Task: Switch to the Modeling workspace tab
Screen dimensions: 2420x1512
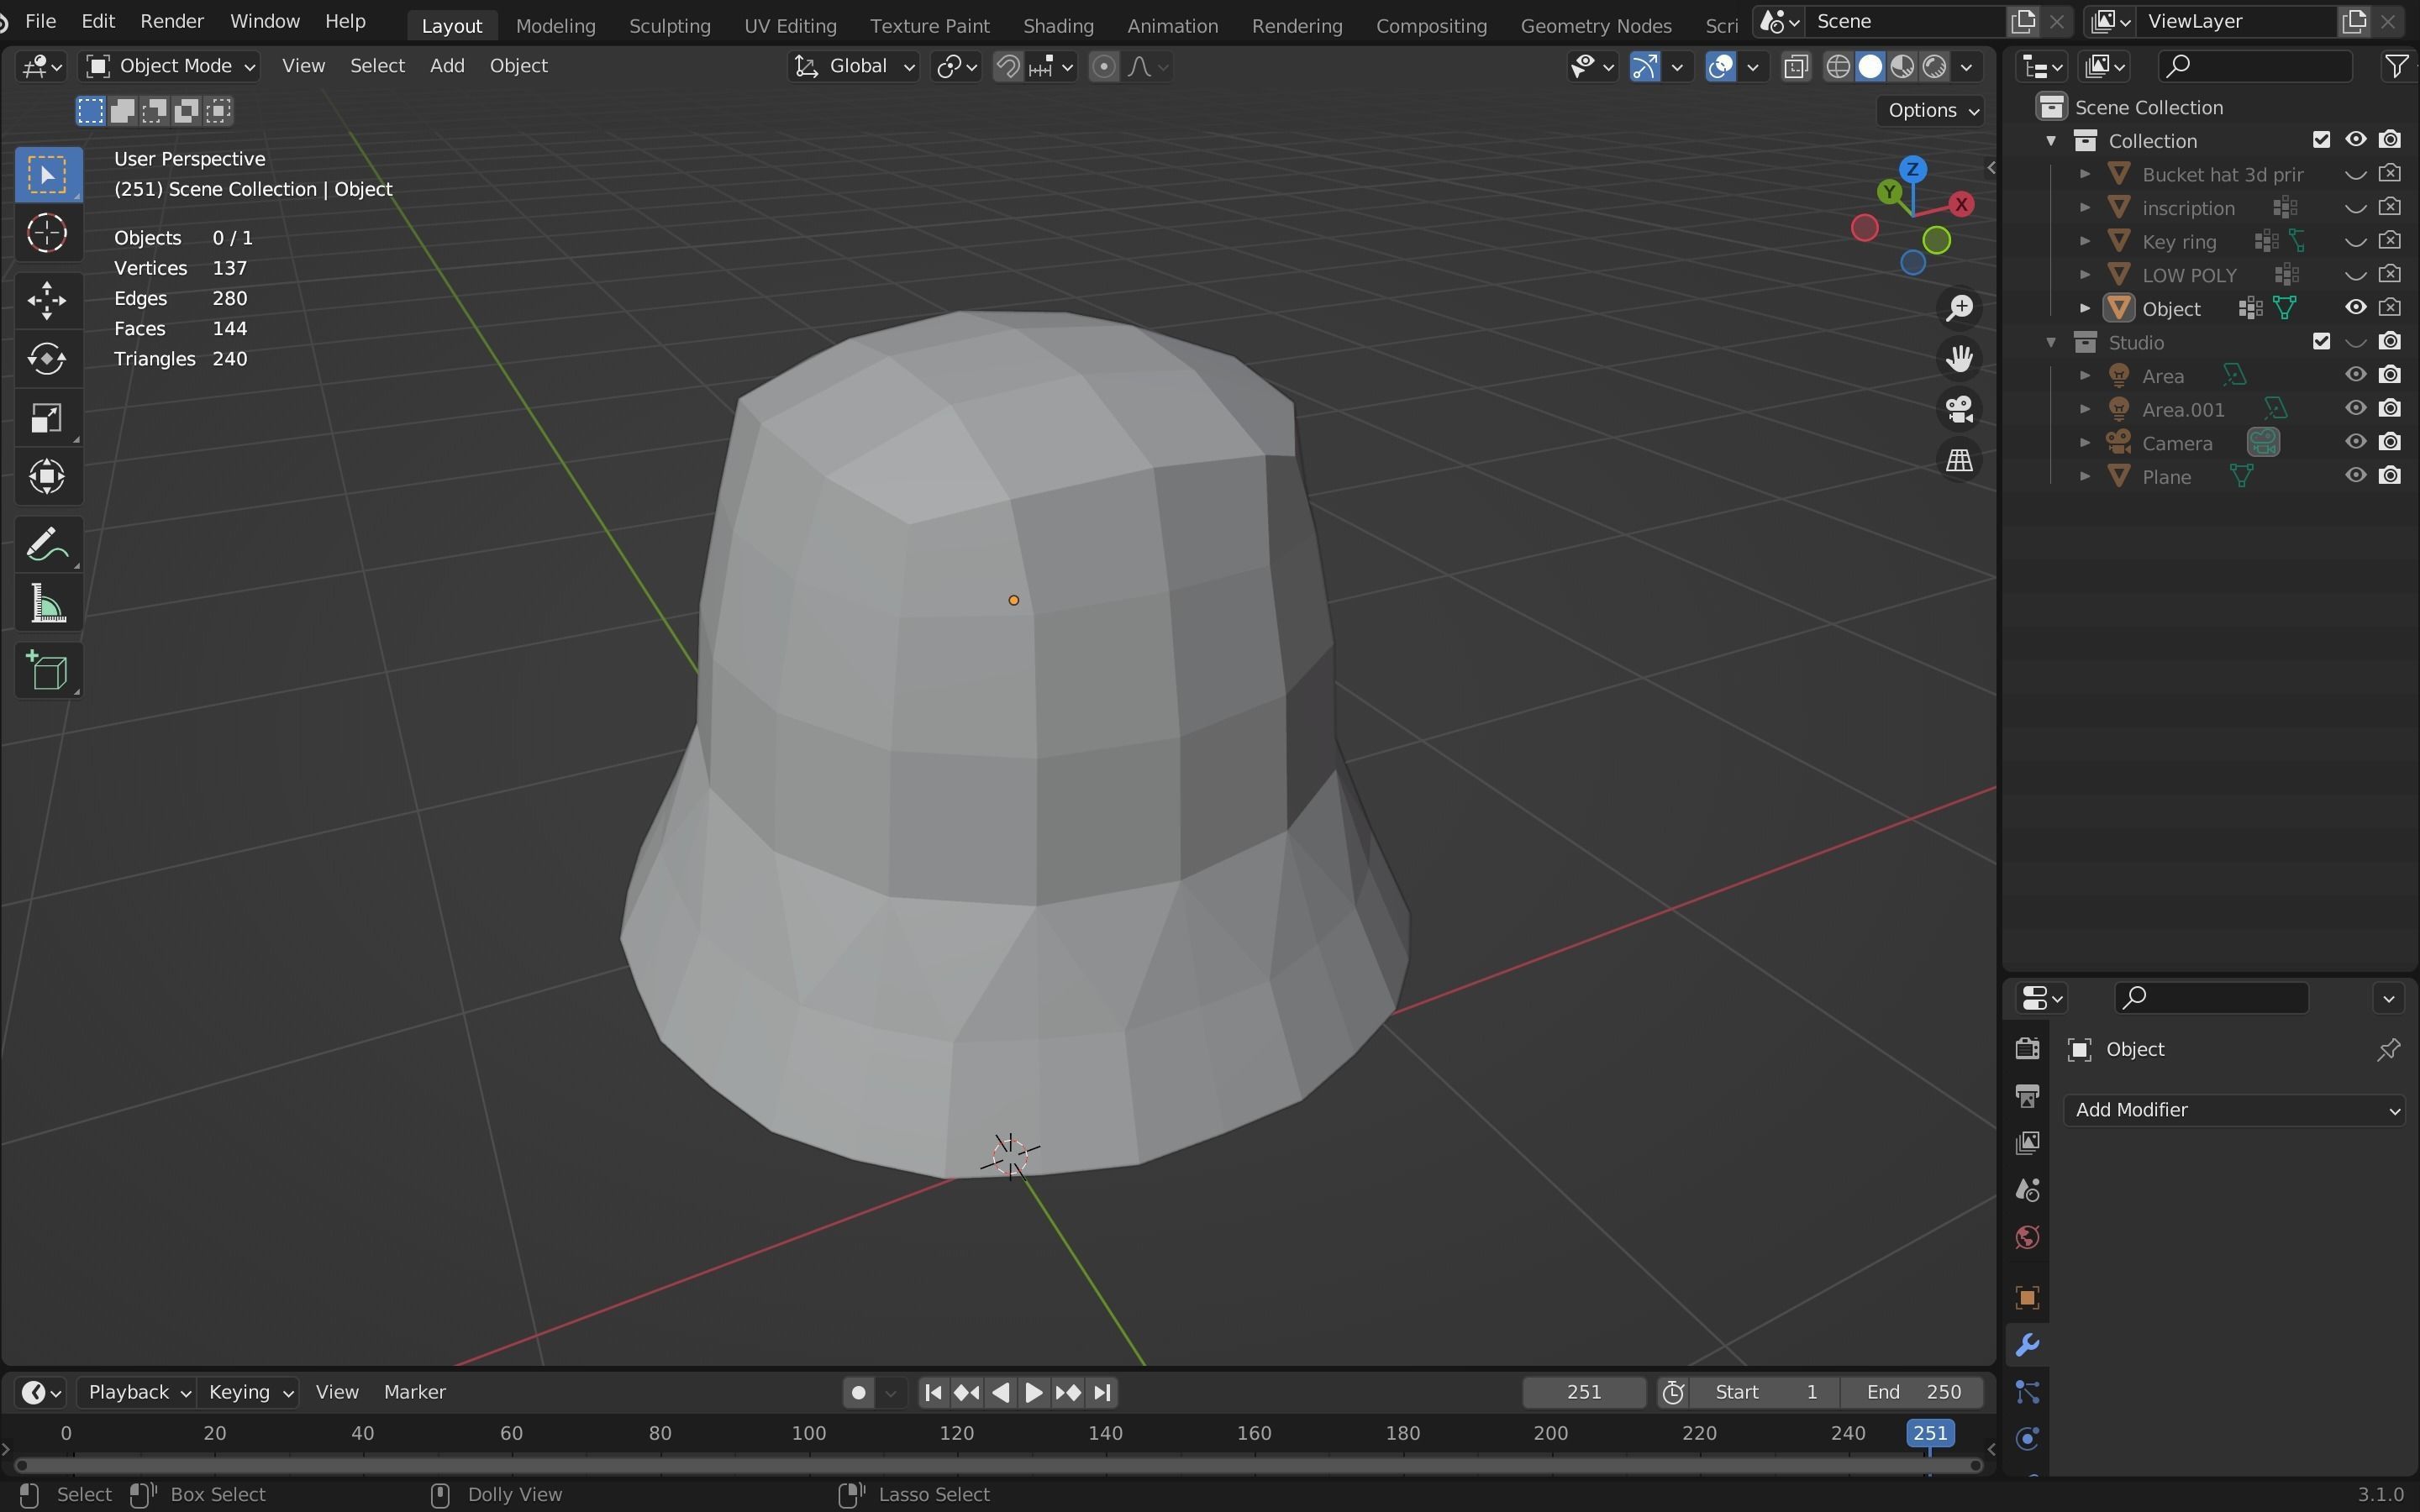Action: coord(555,26)
